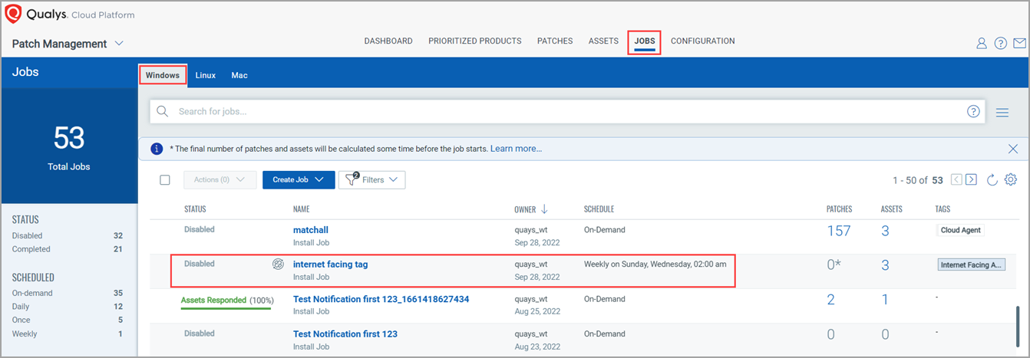This screenshot has width=1030, height=358.
Task: Open the internet facing tag job
Action: pos(330,264)
